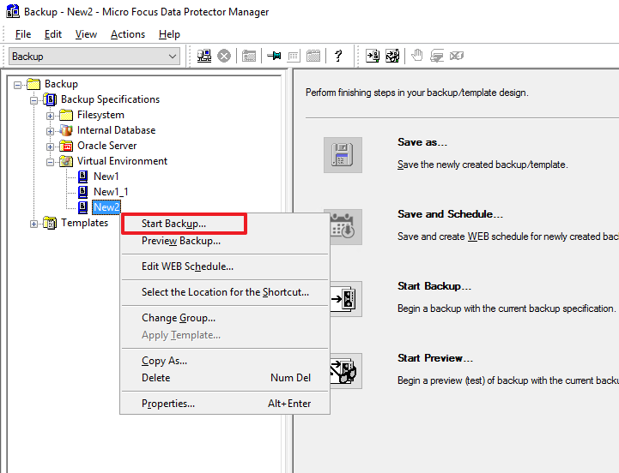Screen dimensions: 619x473
Task: Open the File menu
Action: click(23, 34)
